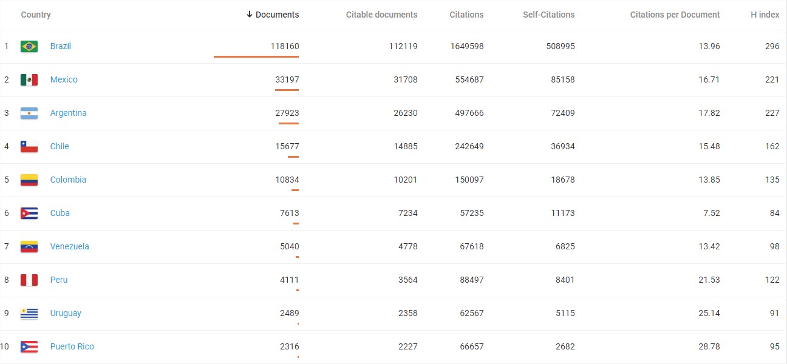Click Mexico's documents value 33197

[x=287, y=80]
